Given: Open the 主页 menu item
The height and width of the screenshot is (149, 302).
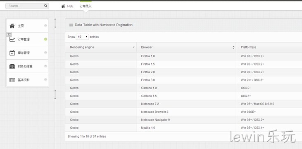Looking at the screenshot, I should point(27,26).
